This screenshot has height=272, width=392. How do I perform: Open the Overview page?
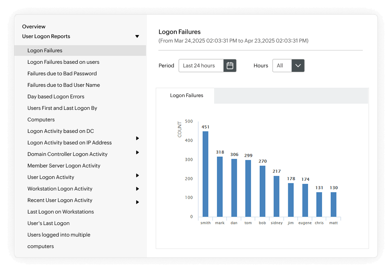pos(34,26)
